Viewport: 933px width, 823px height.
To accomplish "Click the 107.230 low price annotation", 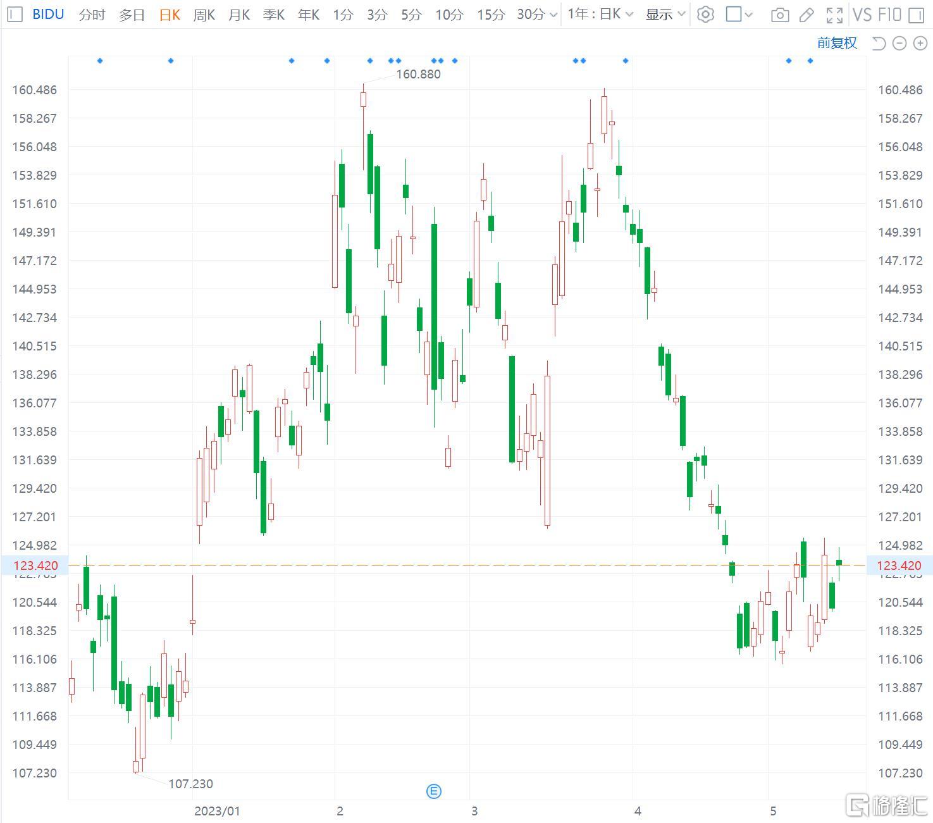I will (190, 784).
